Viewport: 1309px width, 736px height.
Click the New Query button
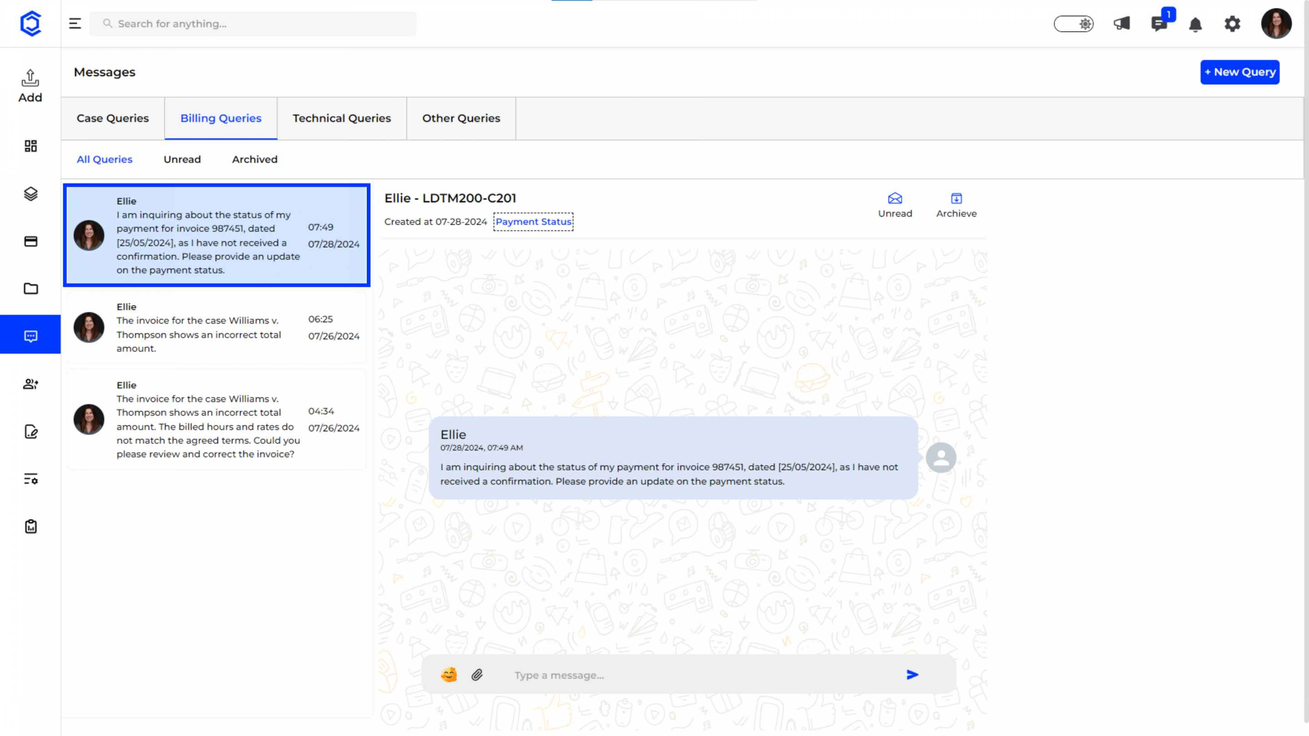click(x=1239, y=72)
